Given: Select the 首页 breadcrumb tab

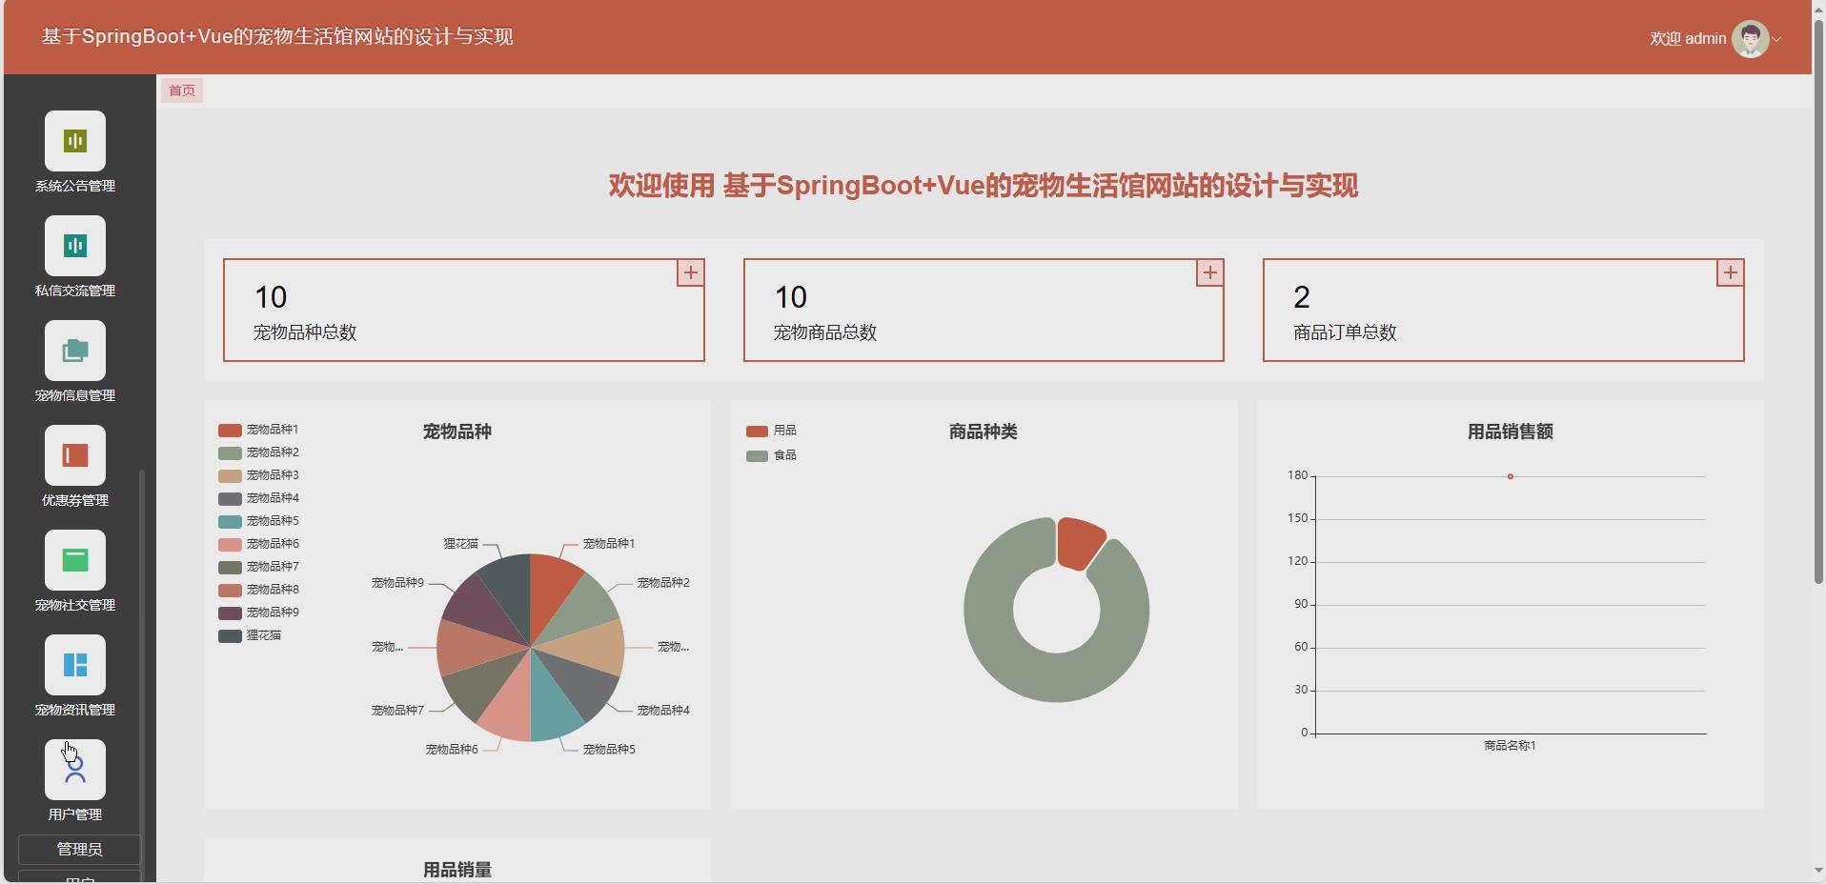Looking at the screenshot, I should tap(182, 90).
